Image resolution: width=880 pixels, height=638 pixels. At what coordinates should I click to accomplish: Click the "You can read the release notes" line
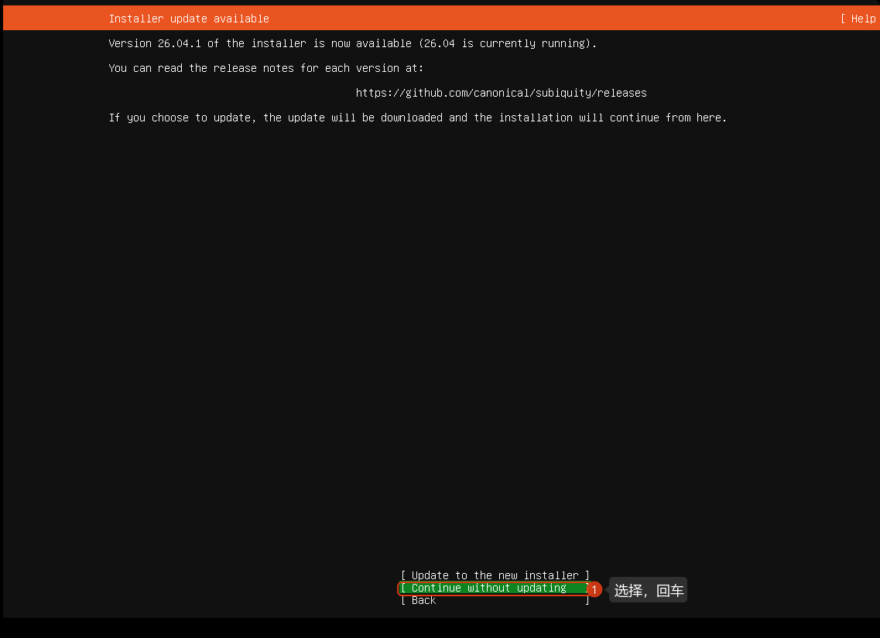pyautogui.click(x=266, y=68)
